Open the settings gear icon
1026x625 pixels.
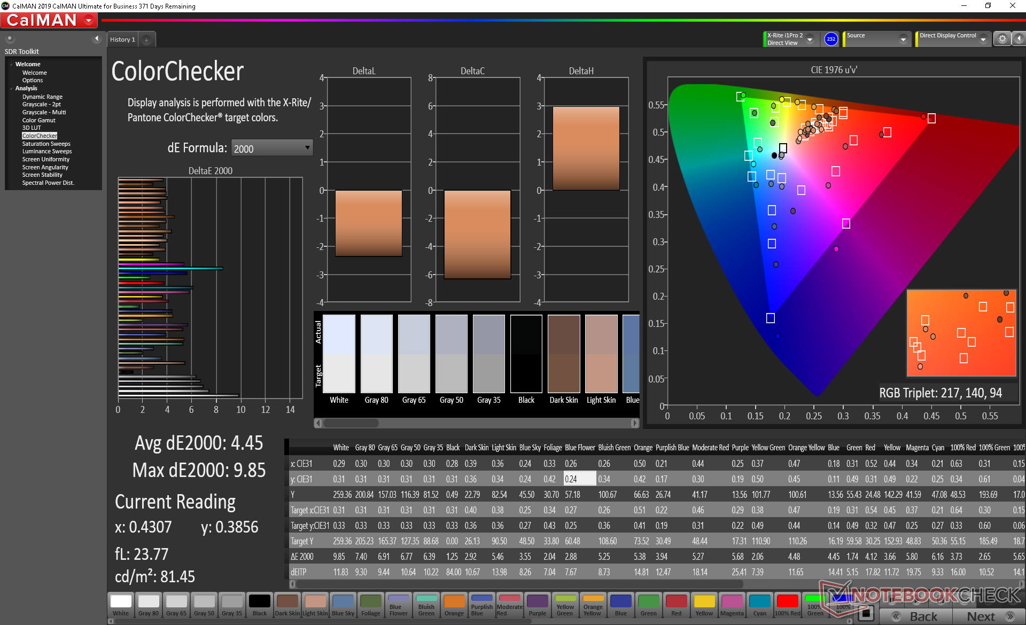point(1002,38)
